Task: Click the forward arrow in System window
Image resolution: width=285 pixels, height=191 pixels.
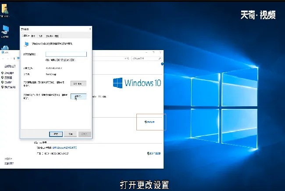Action: tap(7, 59)
